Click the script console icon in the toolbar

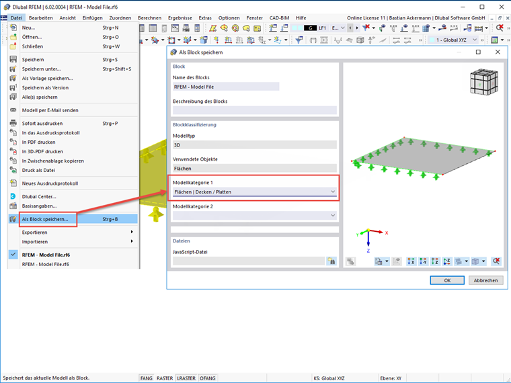pos(175,28)
